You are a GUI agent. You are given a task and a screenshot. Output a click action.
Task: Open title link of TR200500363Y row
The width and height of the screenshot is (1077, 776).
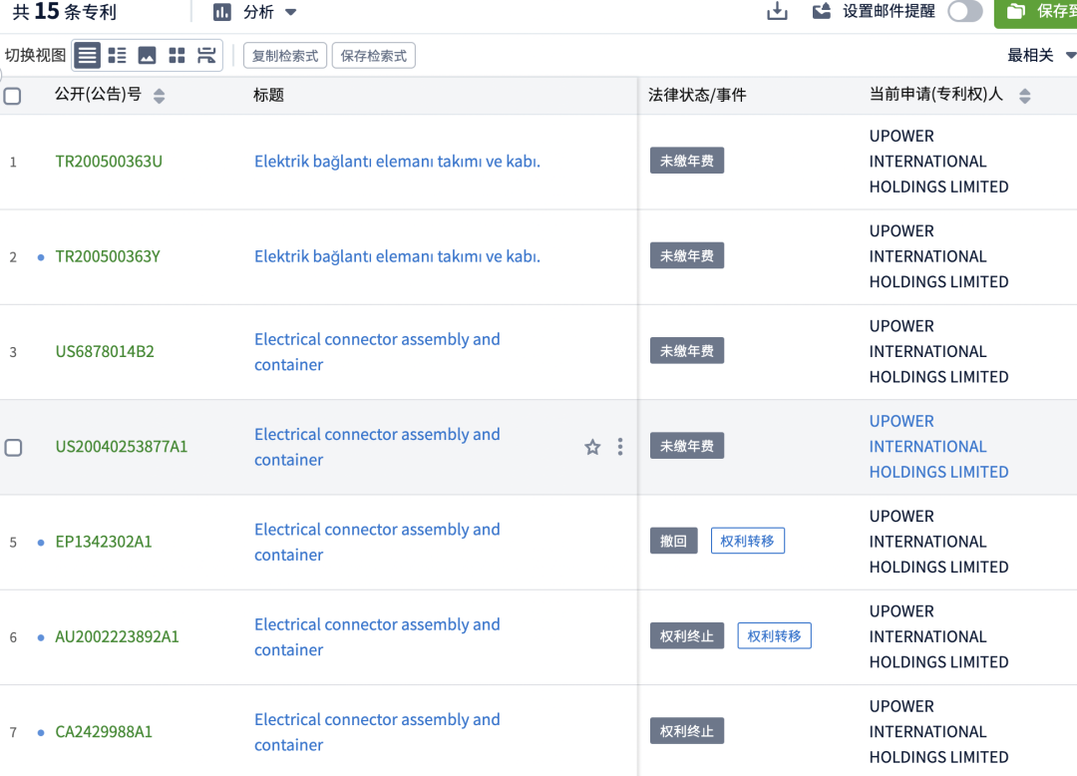click(x=397, y=256)
